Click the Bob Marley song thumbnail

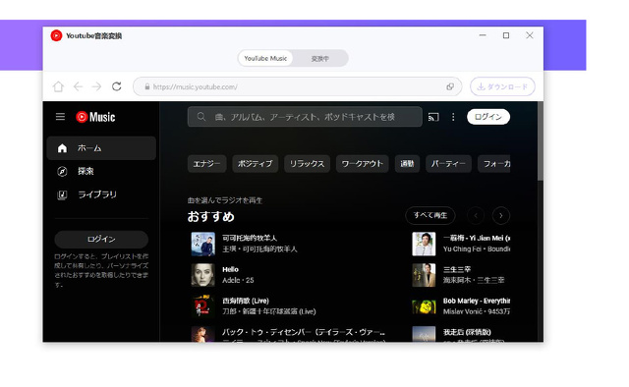[x=424, y=306]
